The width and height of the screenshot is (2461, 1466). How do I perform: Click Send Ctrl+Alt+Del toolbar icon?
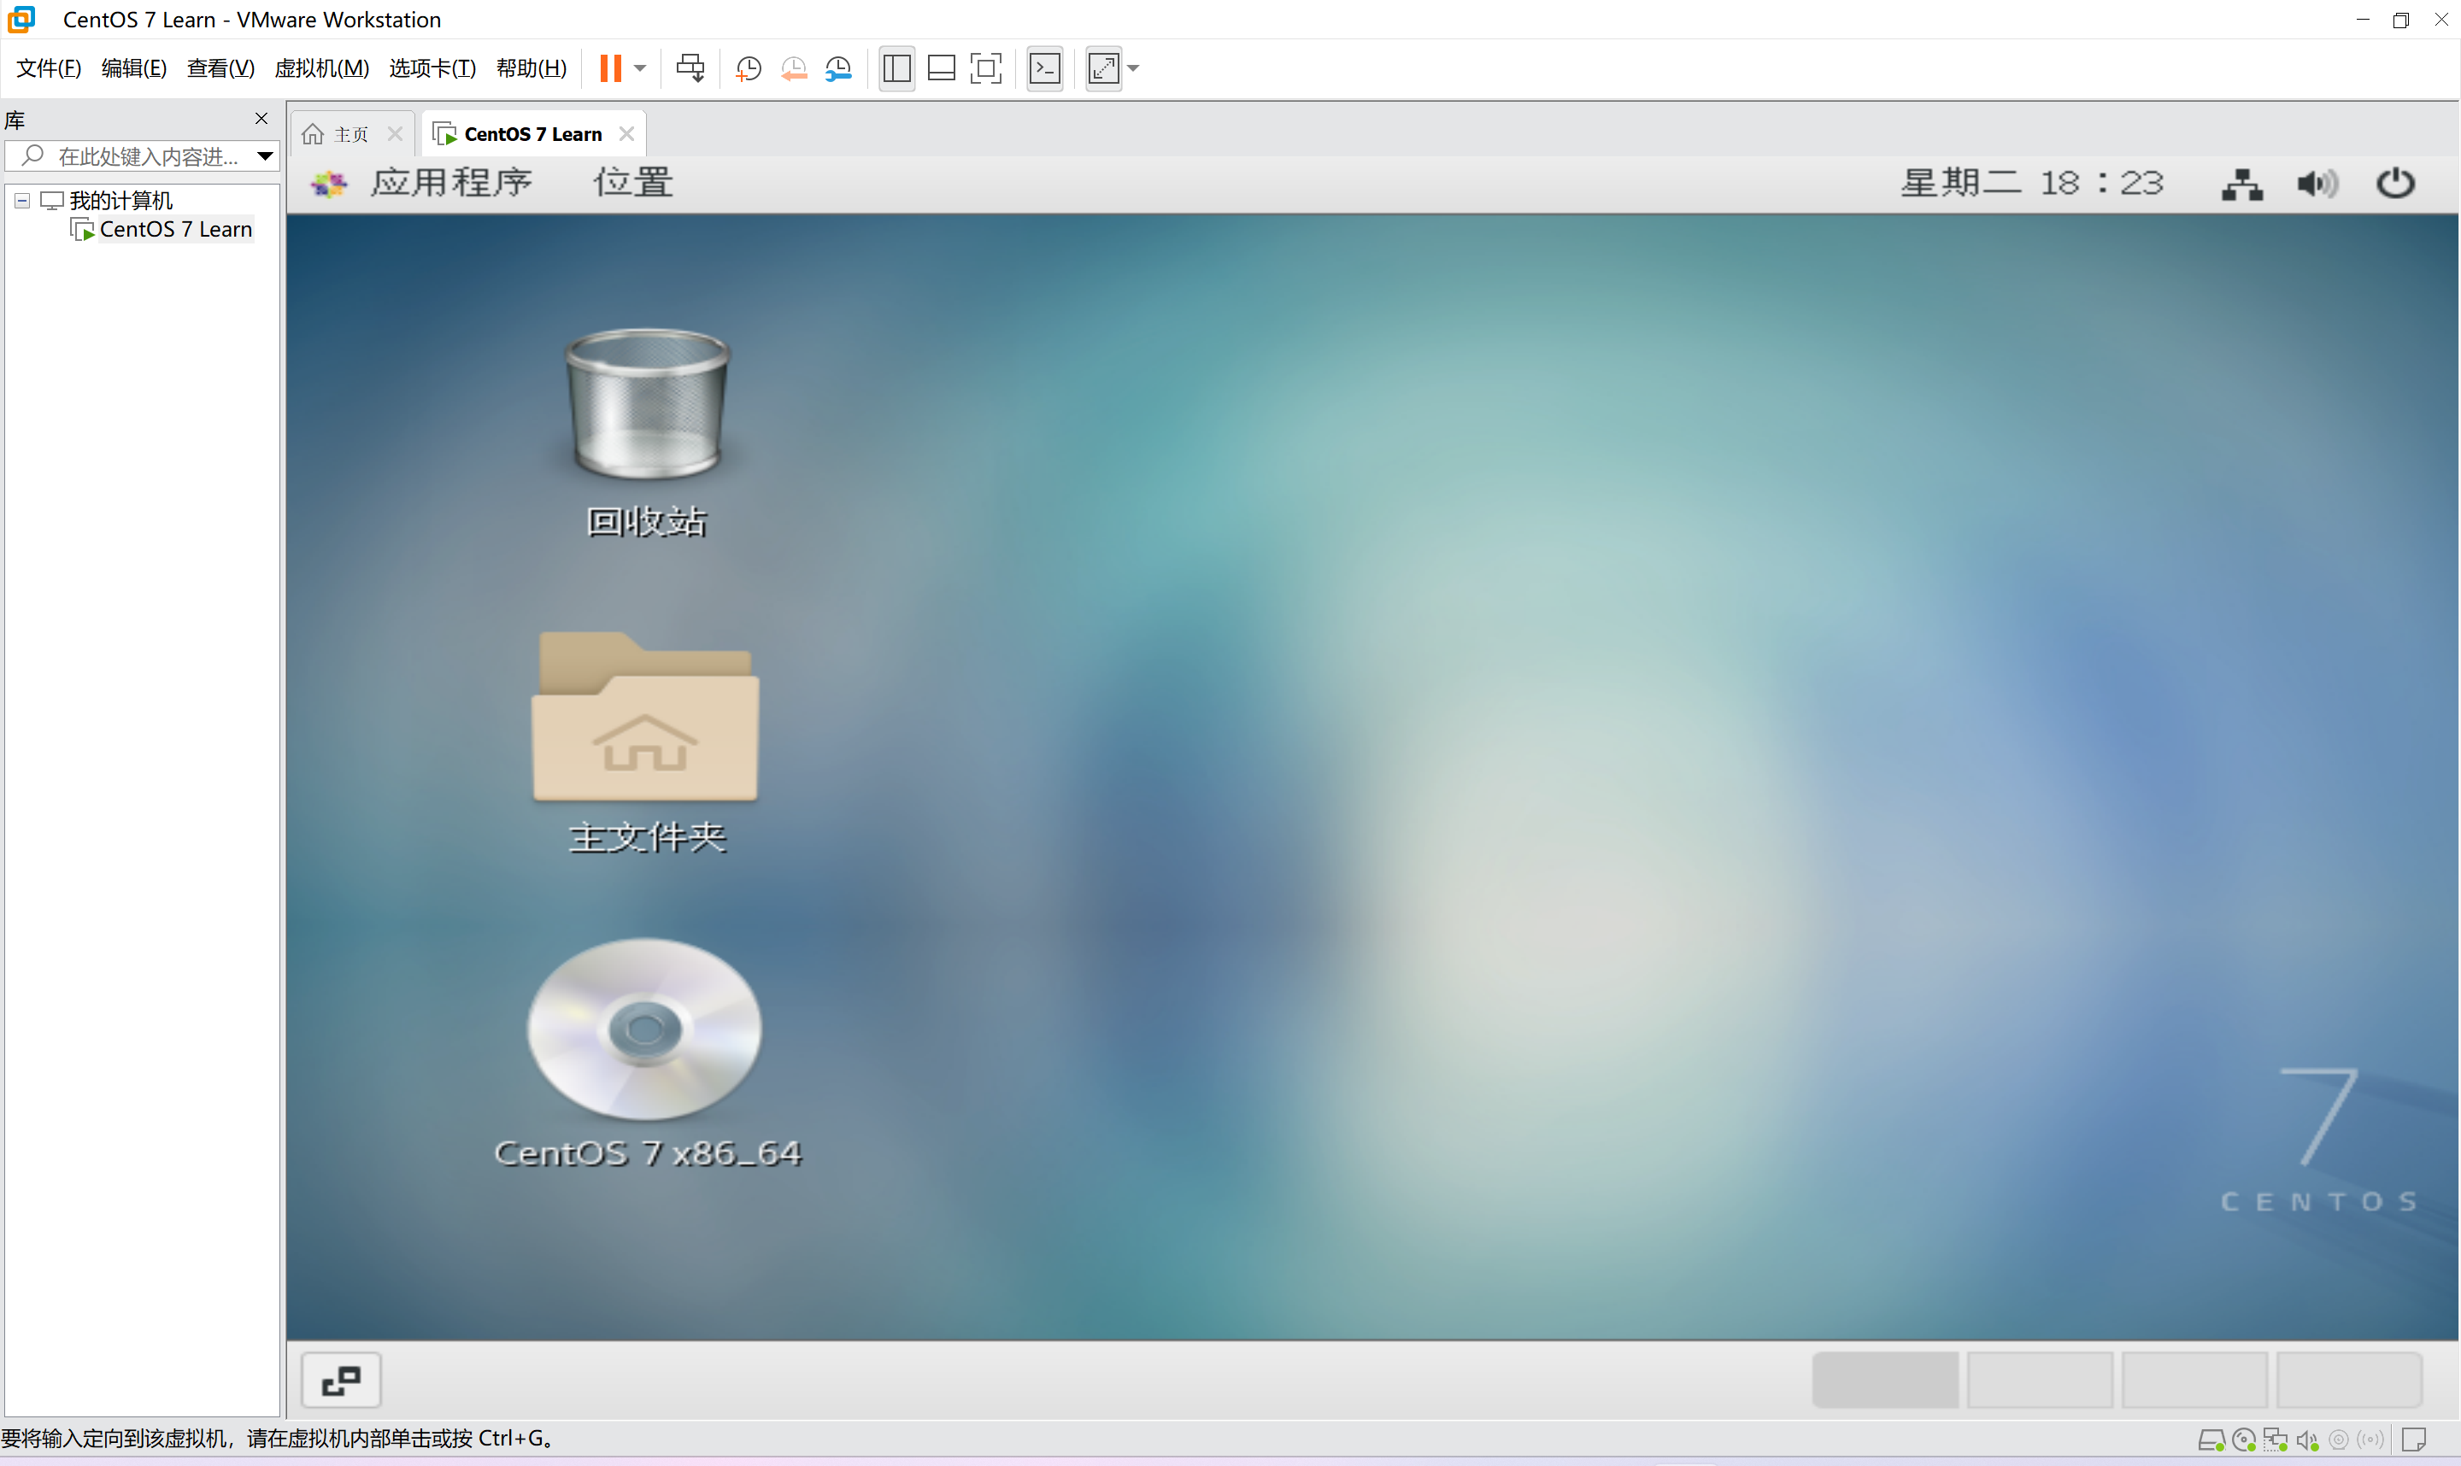[x=690, y=68]
